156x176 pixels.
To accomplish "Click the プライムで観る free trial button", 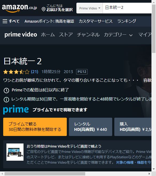I will tap(35, 127).
